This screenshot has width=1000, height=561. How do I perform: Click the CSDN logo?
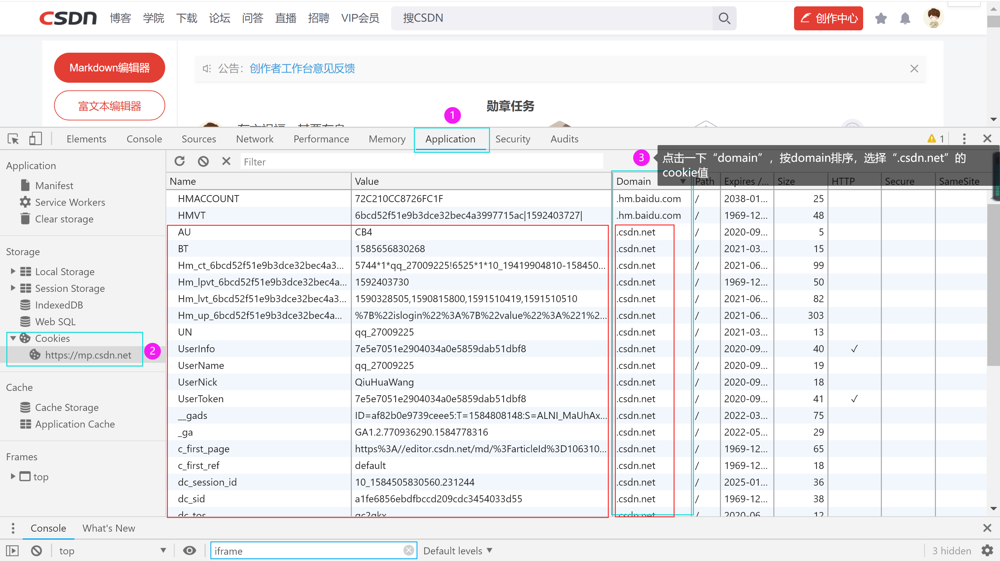pyautogui.click(x=68, y=18)
